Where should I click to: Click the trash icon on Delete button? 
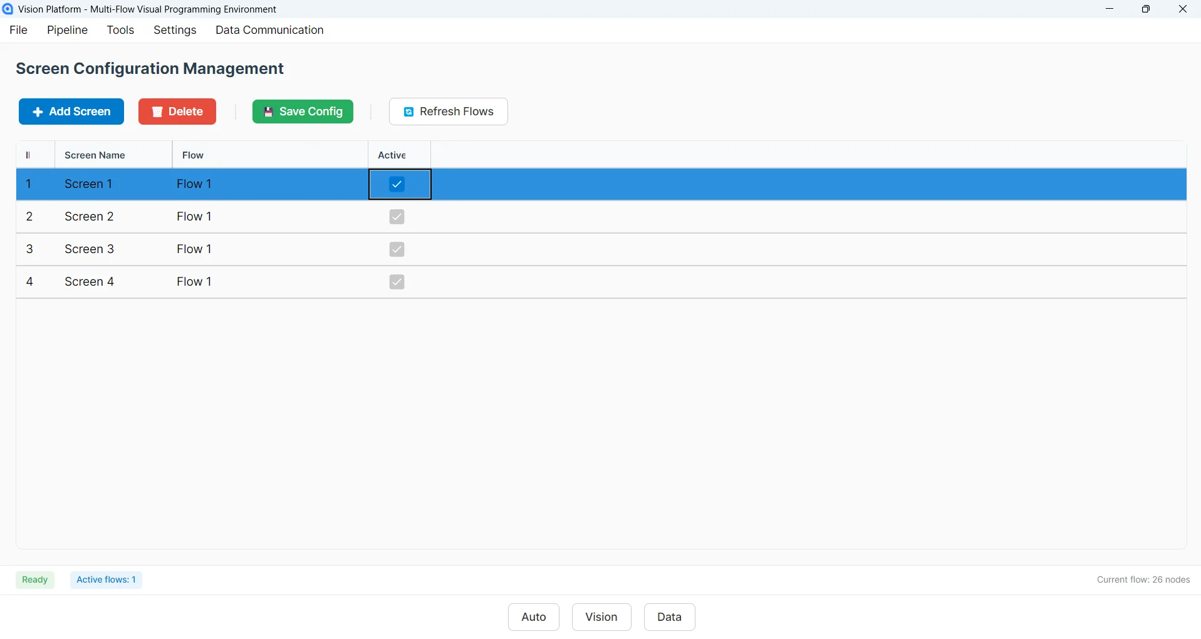tap(157, 112)
